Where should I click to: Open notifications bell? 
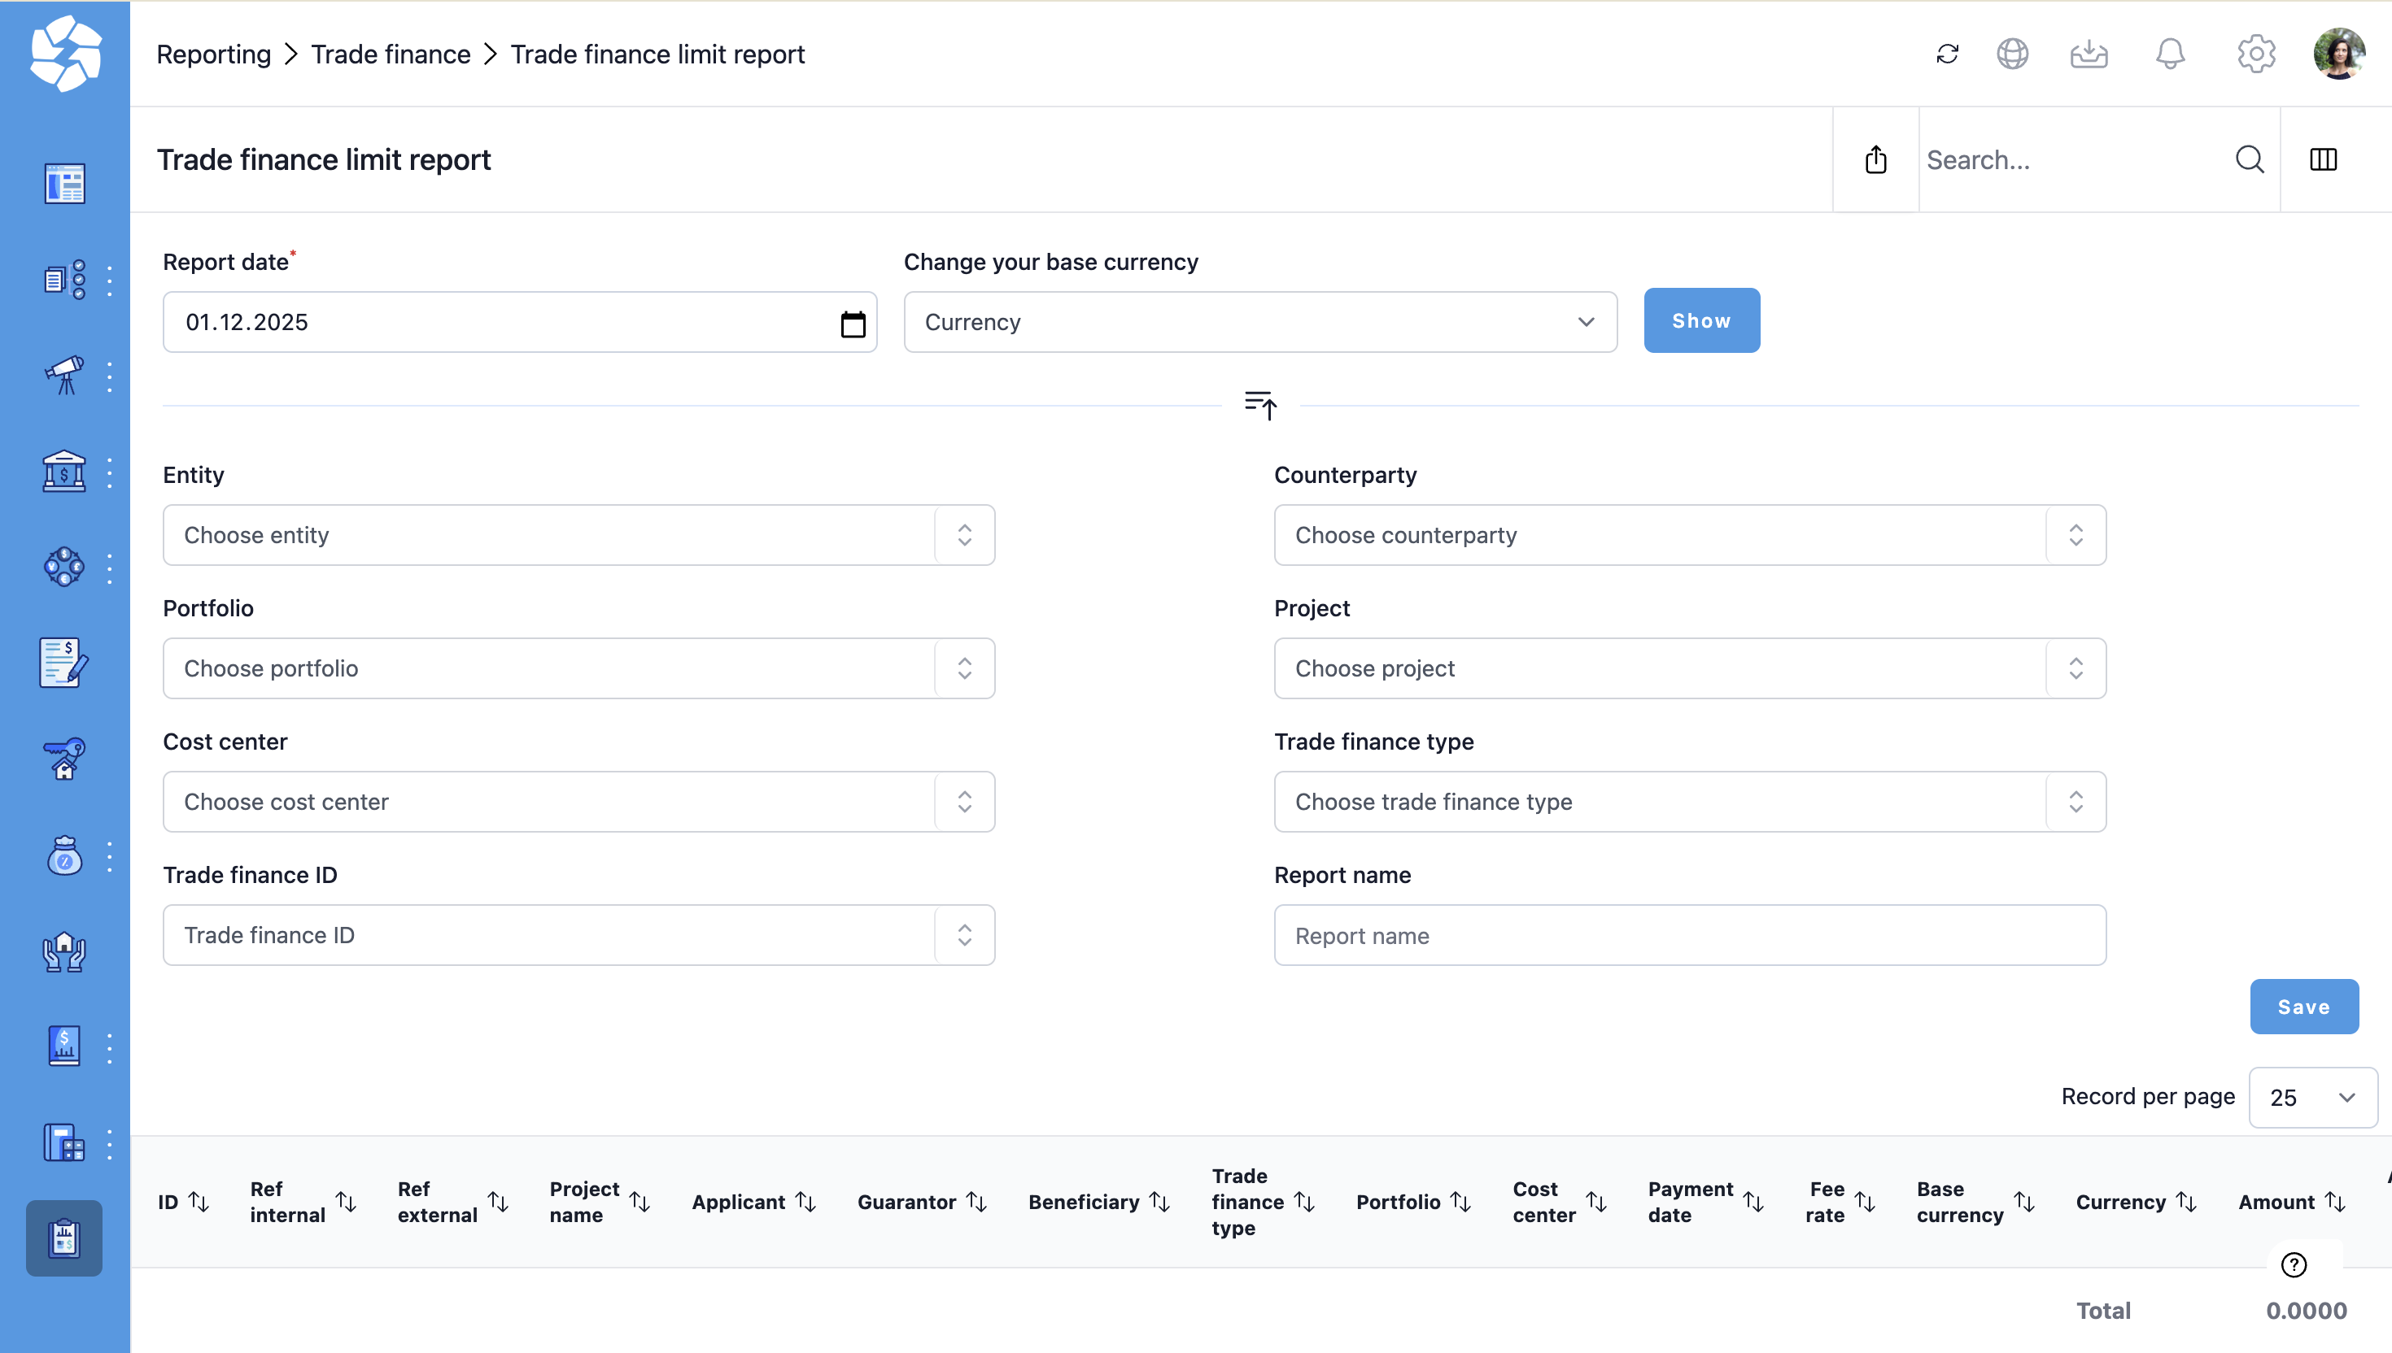[2170, 54]
